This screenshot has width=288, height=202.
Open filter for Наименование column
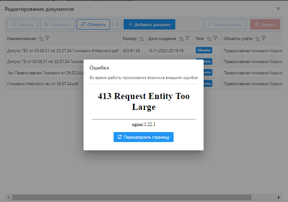coord(47,39)
